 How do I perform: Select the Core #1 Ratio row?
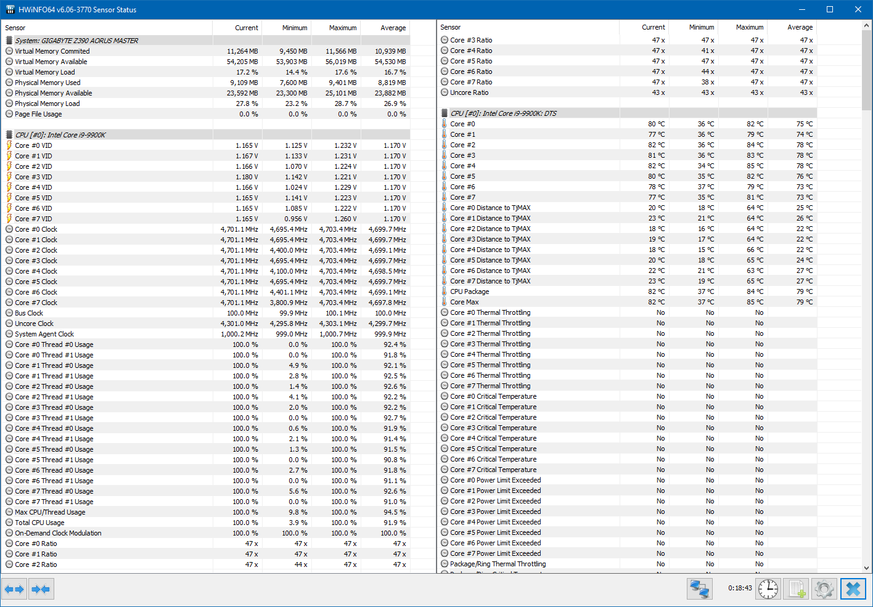tap(207, 554)
